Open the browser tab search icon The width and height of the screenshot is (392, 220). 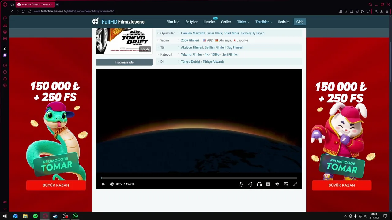(x=370, y=5)
